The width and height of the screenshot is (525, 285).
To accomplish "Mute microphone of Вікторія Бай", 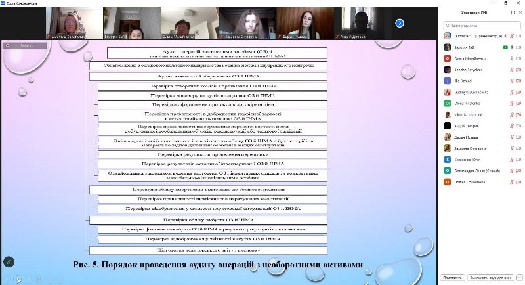I will (512, 47).
